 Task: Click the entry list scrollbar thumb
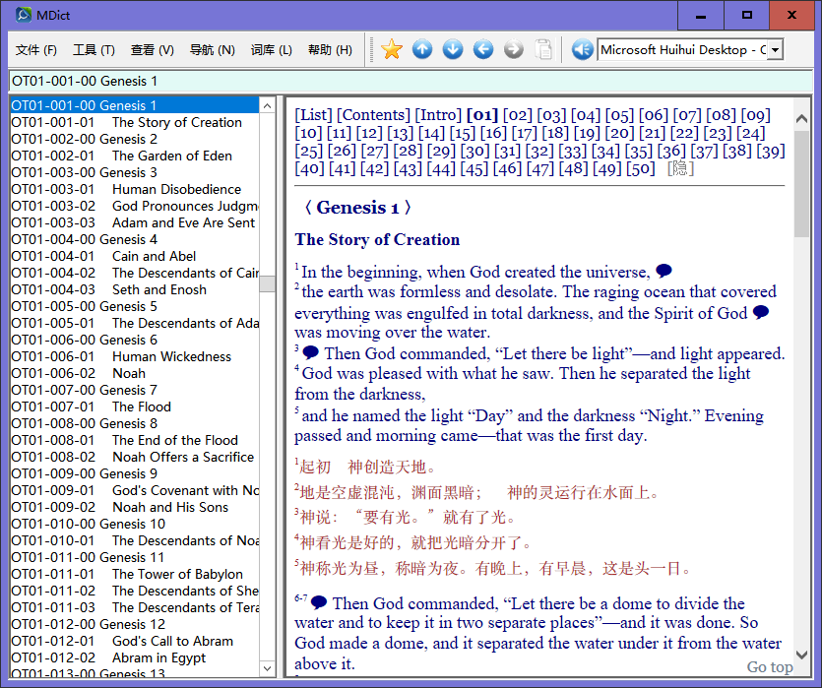tap(268, 283)
